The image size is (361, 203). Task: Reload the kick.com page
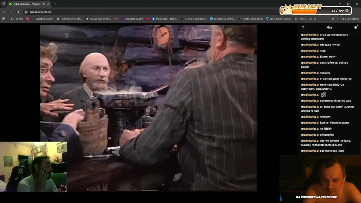pyautogui.click(x=18, y=12)
